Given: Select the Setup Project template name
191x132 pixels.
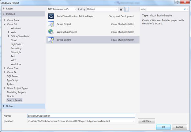Looking at the screenshot, I should point(64,24).
